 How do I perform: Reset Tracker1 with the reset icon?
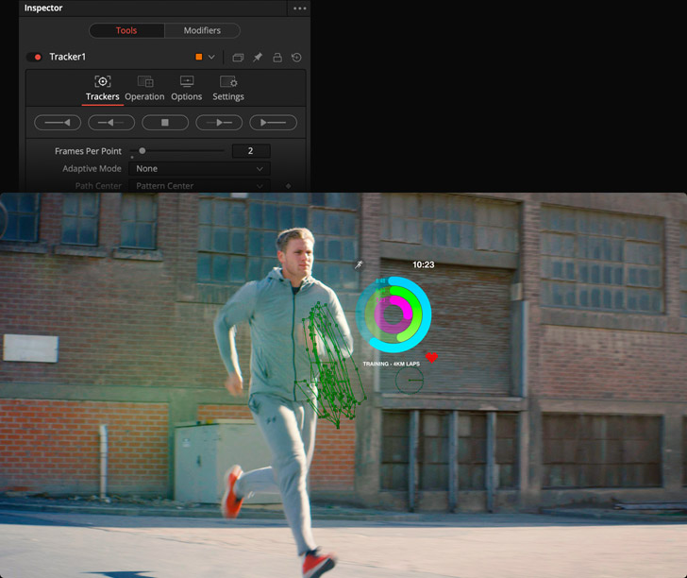[296, 58]
